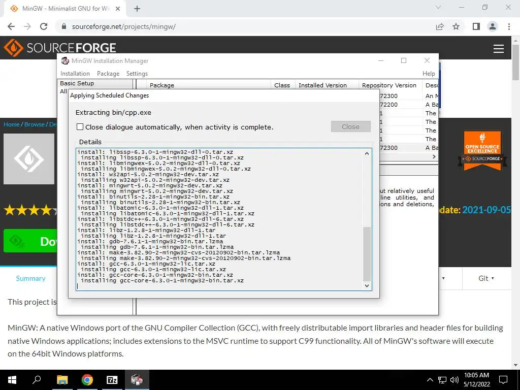Screen dimensions: 520x390
Task: Switch to the Summary tab
Action: pos(30,278)
